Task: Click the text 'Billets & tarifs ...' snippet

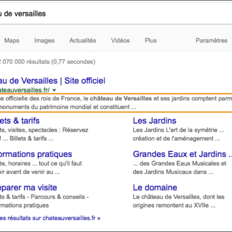Action: point(32,138)
